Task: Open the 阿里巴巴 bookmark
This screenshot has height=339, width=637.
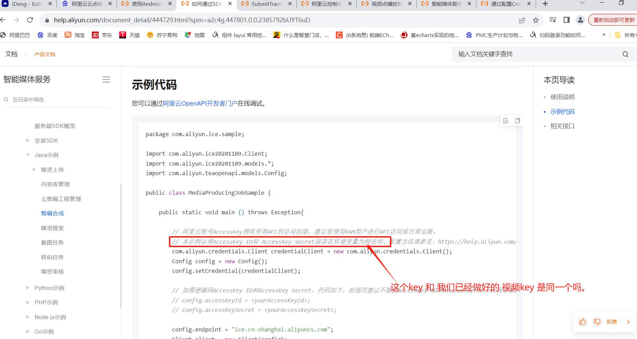Action: pos(15,35)
